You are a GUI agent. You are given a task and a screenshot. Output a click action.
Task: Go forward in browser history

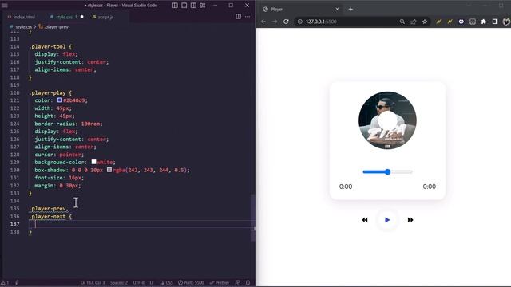(275, 22)
